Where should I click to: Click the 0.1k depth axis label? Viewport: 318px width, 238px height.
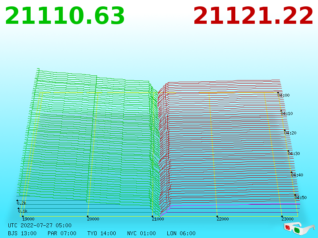pos(23,211)
